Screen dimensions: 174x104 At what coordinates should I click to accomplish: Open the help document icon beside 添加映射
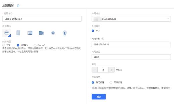coord(18,6)
